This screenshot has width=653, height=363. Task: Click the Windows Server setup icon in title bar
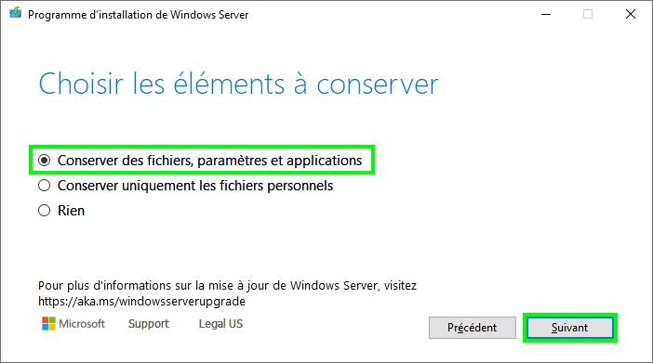tap(16, 13)
